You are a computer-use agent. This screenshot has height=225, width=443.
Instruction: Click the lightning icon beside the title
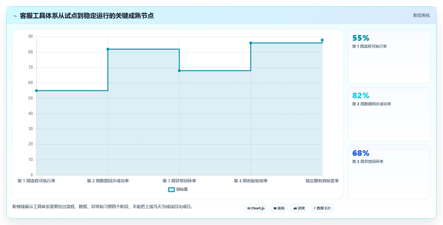pos(15,16)
